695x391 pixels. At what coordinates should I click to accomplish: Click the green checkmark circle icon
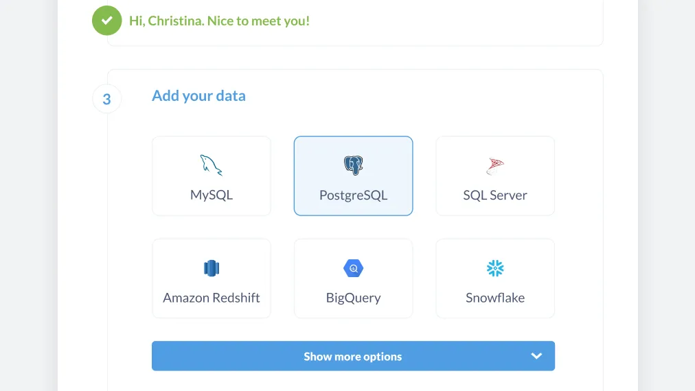[x=107, y=21]
